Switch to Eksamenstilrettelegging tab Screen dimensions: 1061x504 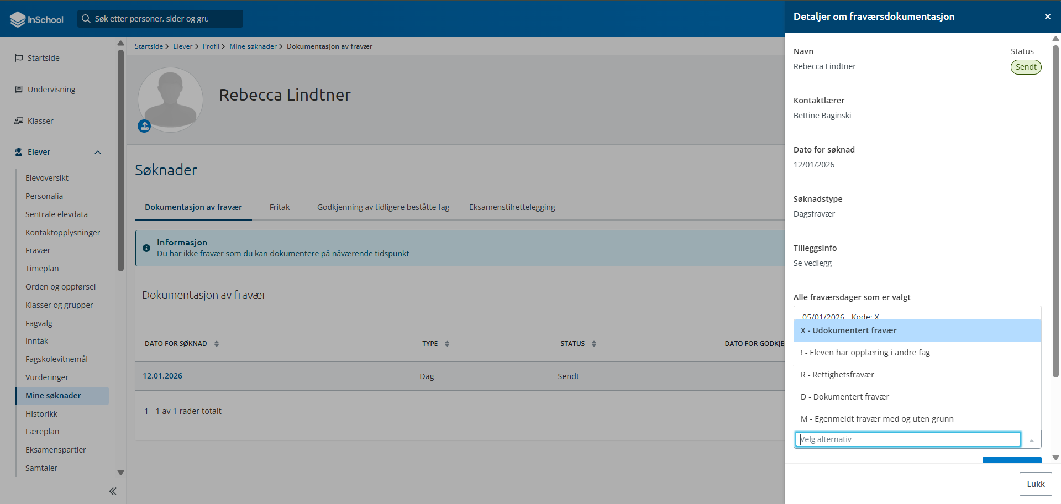pos(512,207)
